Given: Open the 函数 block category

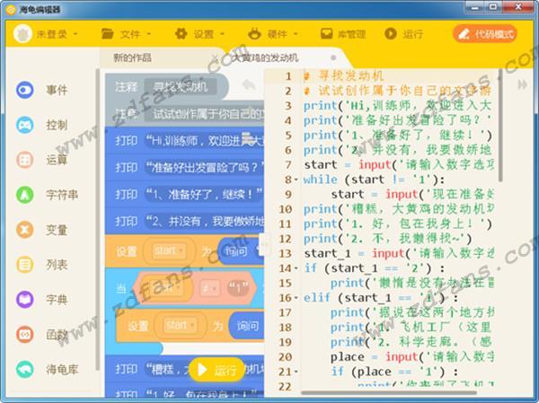Looking at the screenshot, I should 41,334.
